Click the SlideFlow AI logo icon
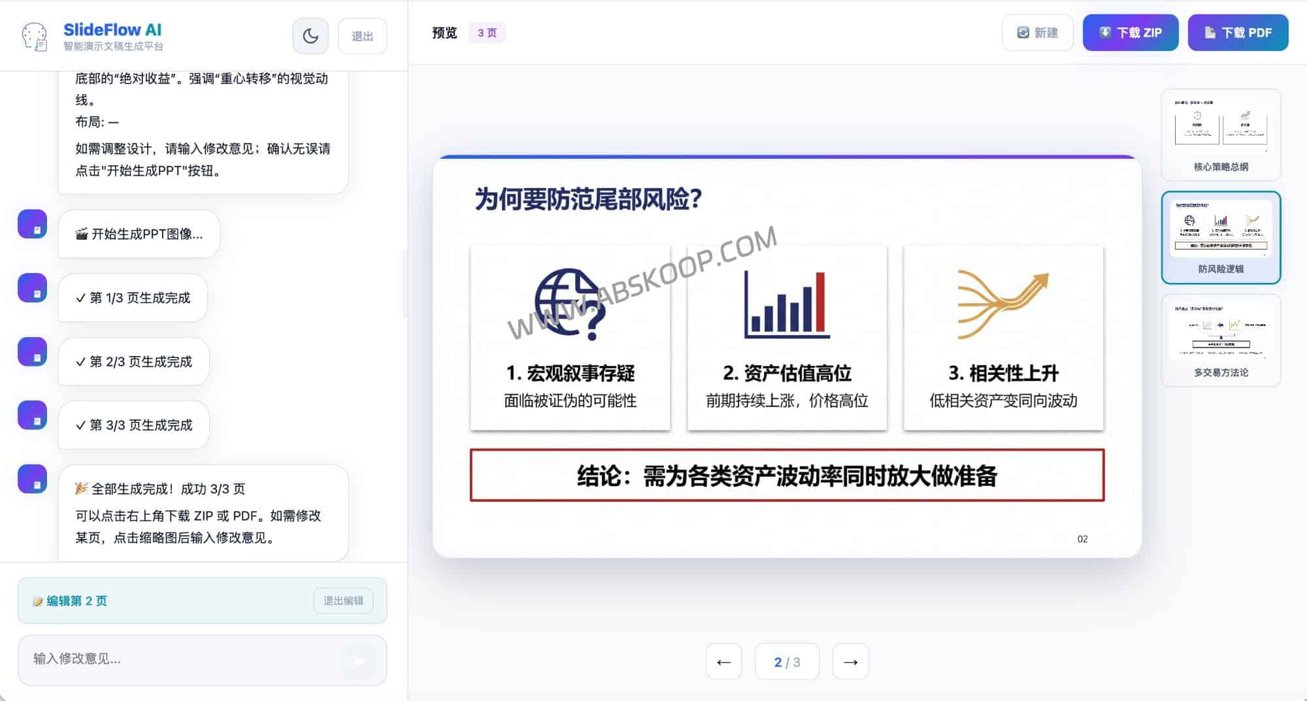The height and width of the screenshot is (701, 1307). (x=36, y=35)
